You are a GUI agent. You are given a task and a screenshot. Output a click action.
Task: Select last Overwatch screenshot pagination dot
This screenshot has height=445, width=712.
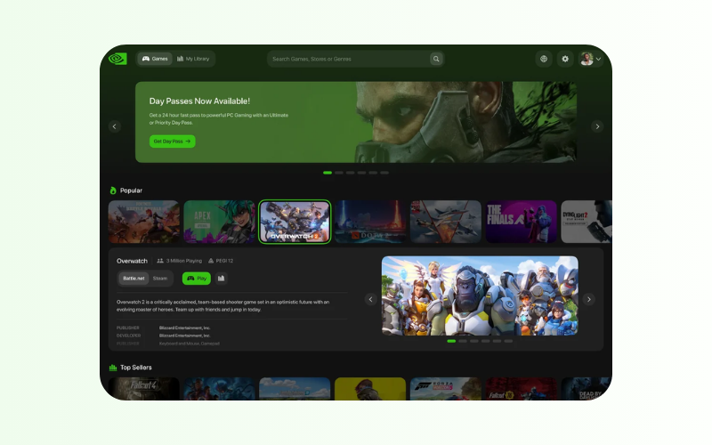pos(508,341)
